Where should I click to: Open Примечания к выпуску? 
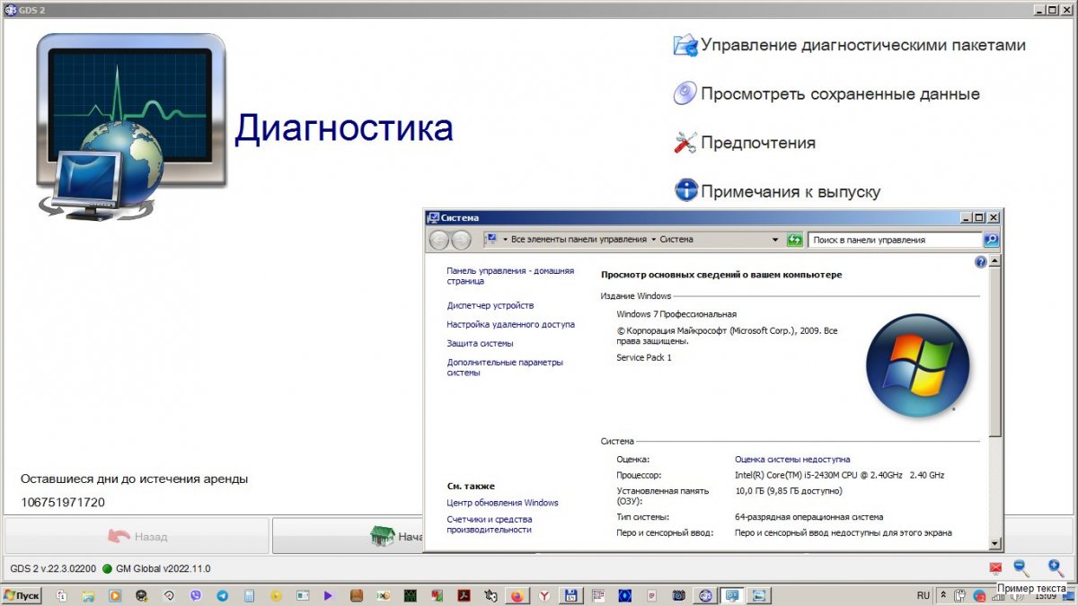(791, 191)
